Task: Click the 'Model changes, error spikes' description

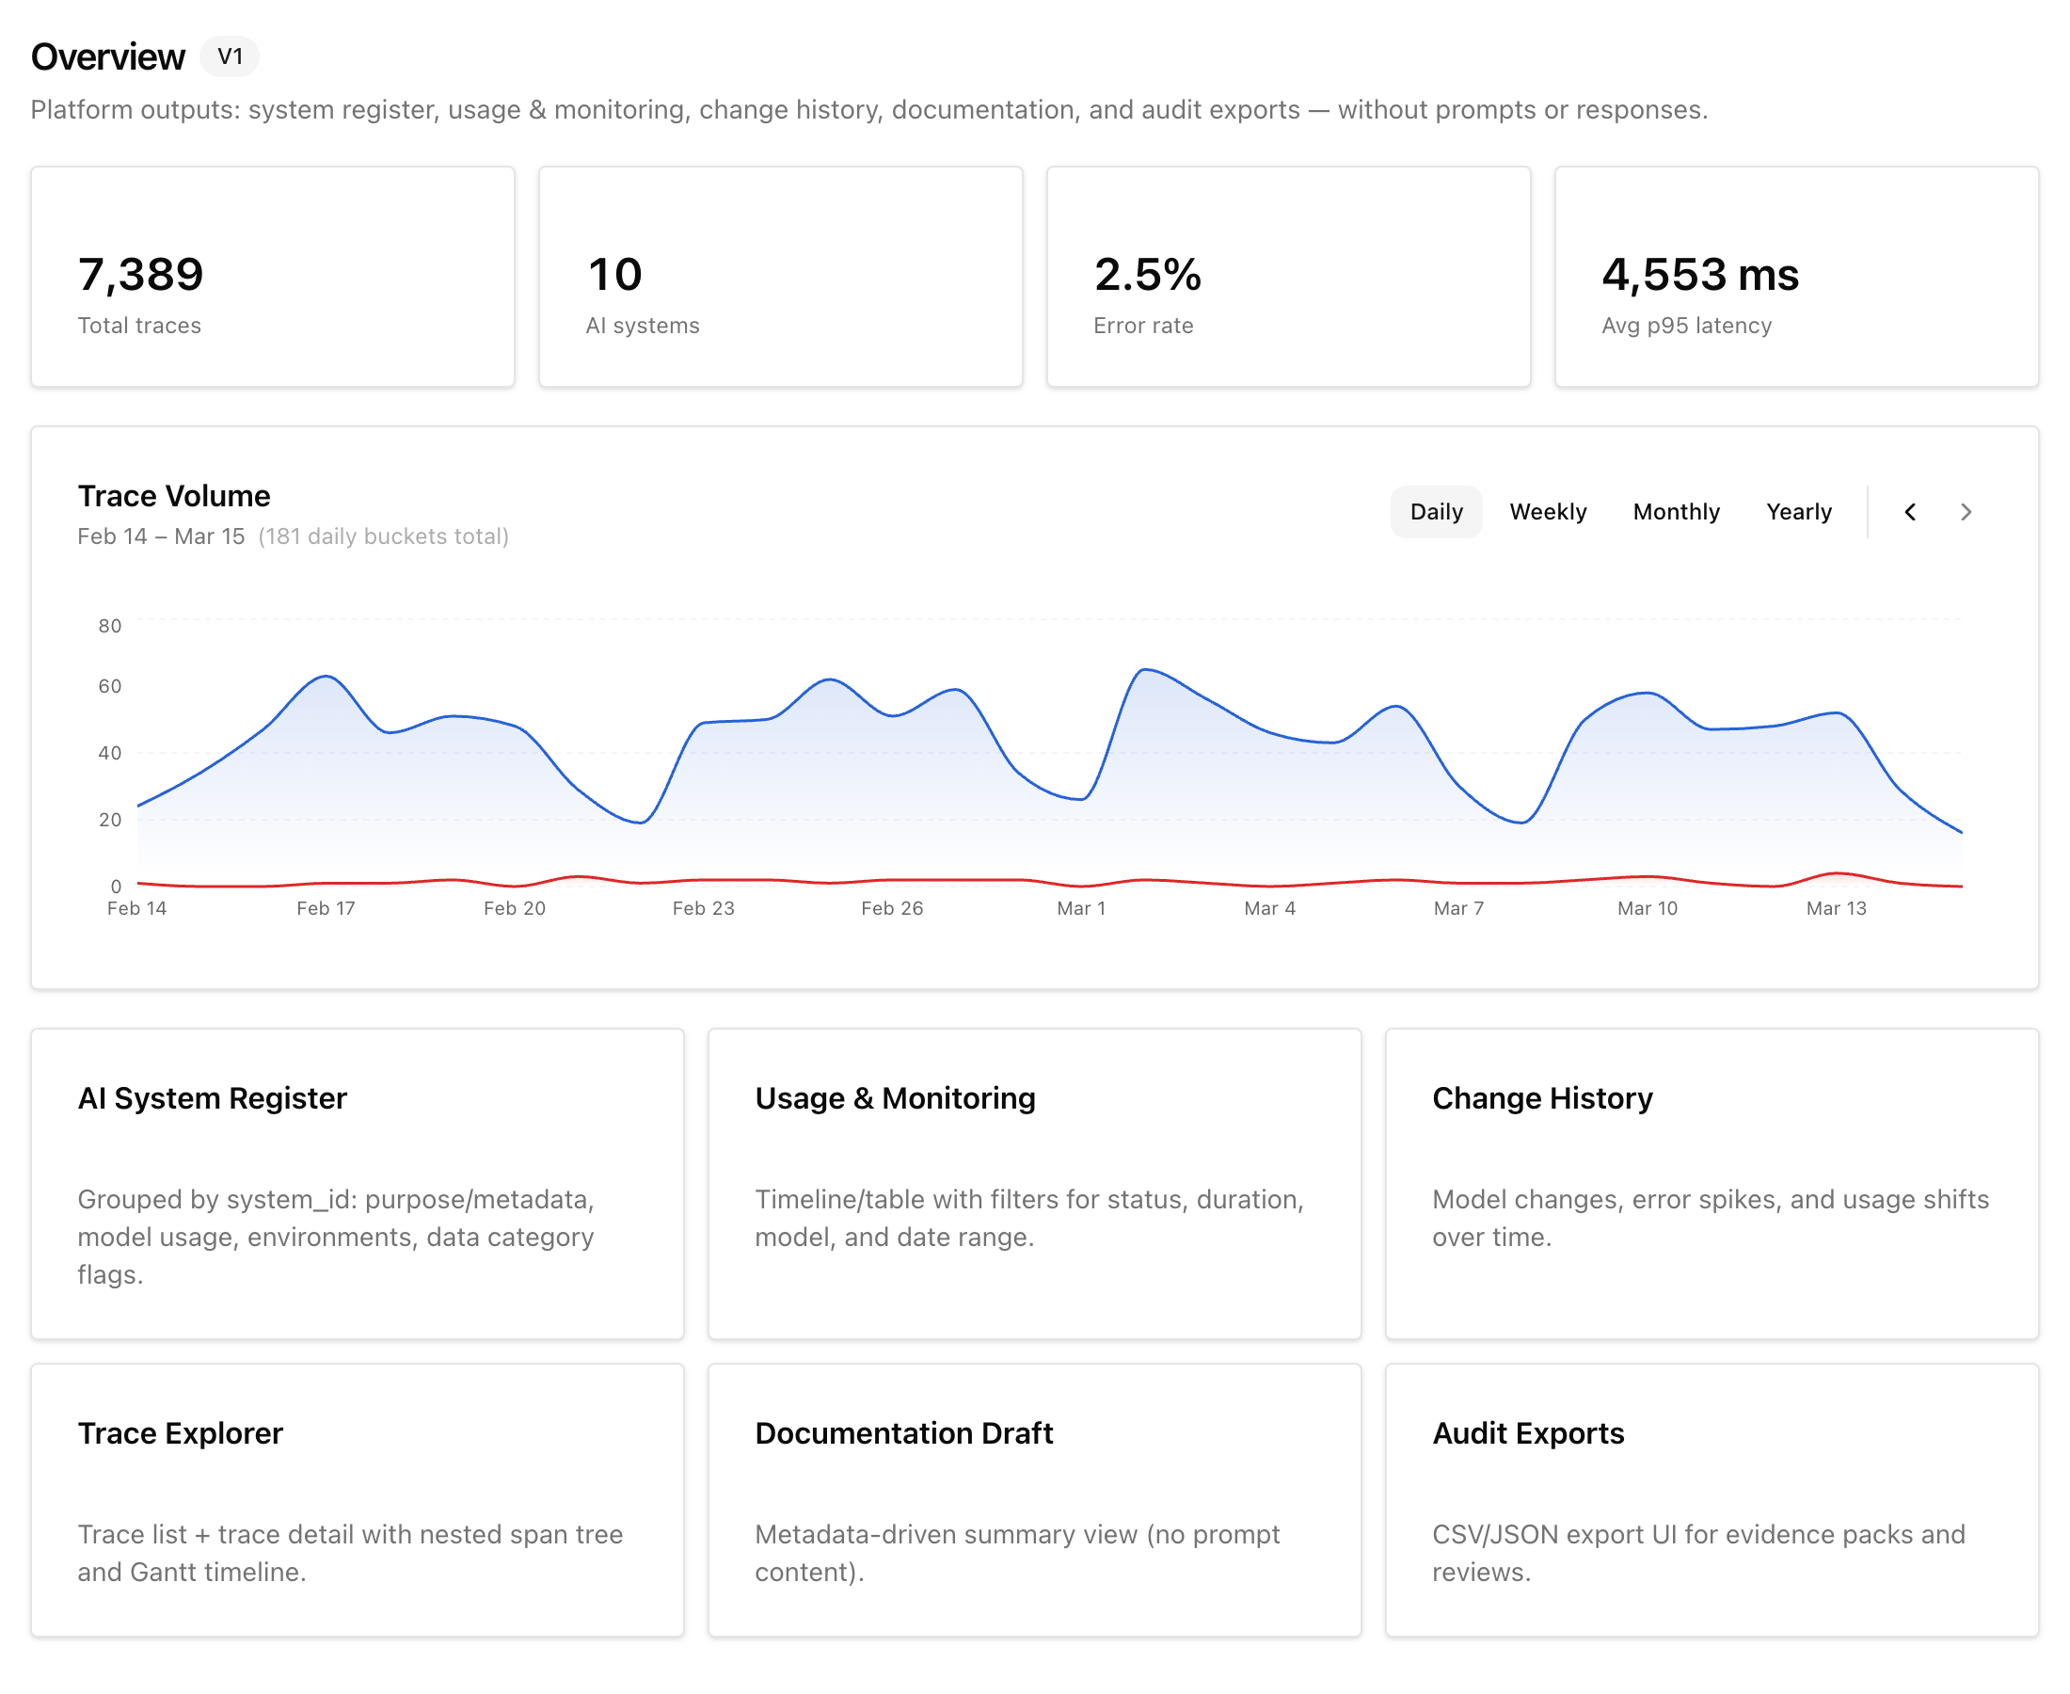Action: [1710, 1218]
